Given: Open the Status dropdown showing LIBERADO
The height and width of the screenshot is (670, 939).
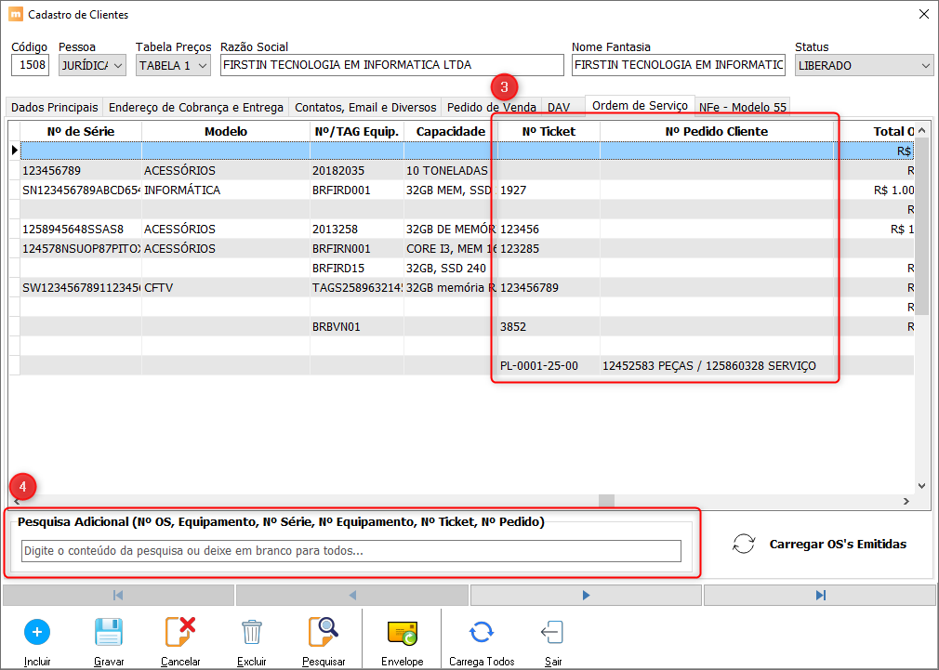Looking at the screenshot, I should (864, 65).
